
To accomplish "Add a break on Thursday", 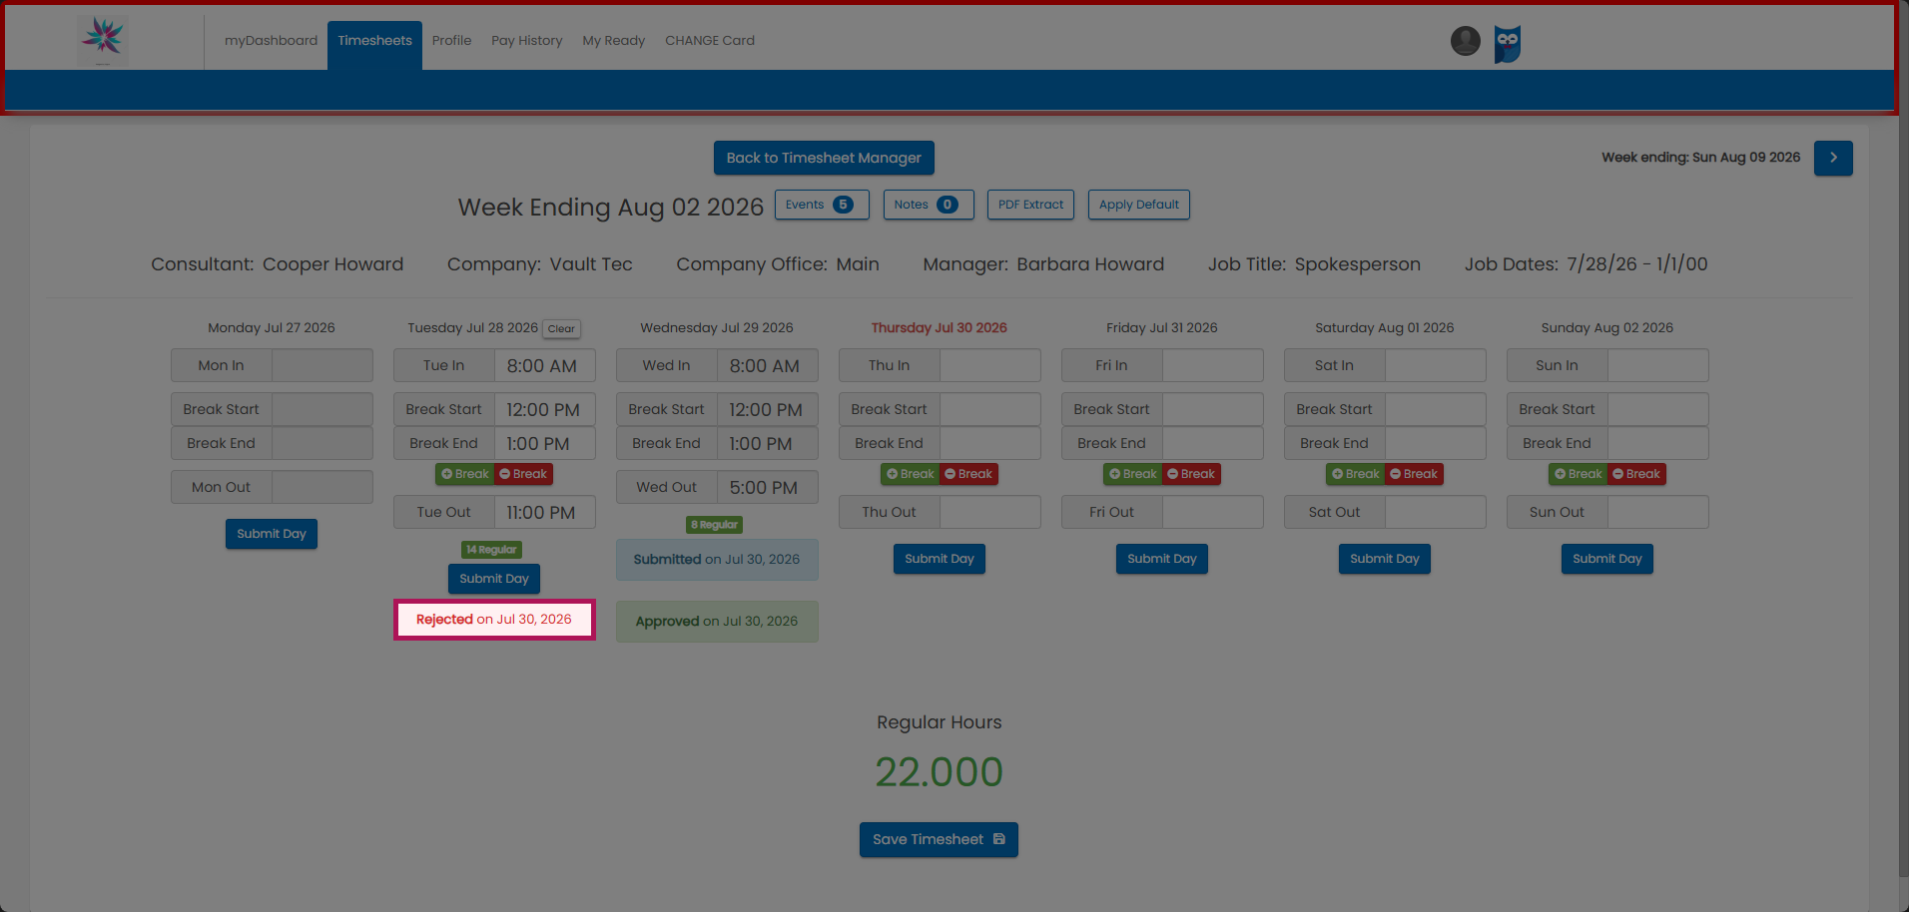I will click(911, 474).
